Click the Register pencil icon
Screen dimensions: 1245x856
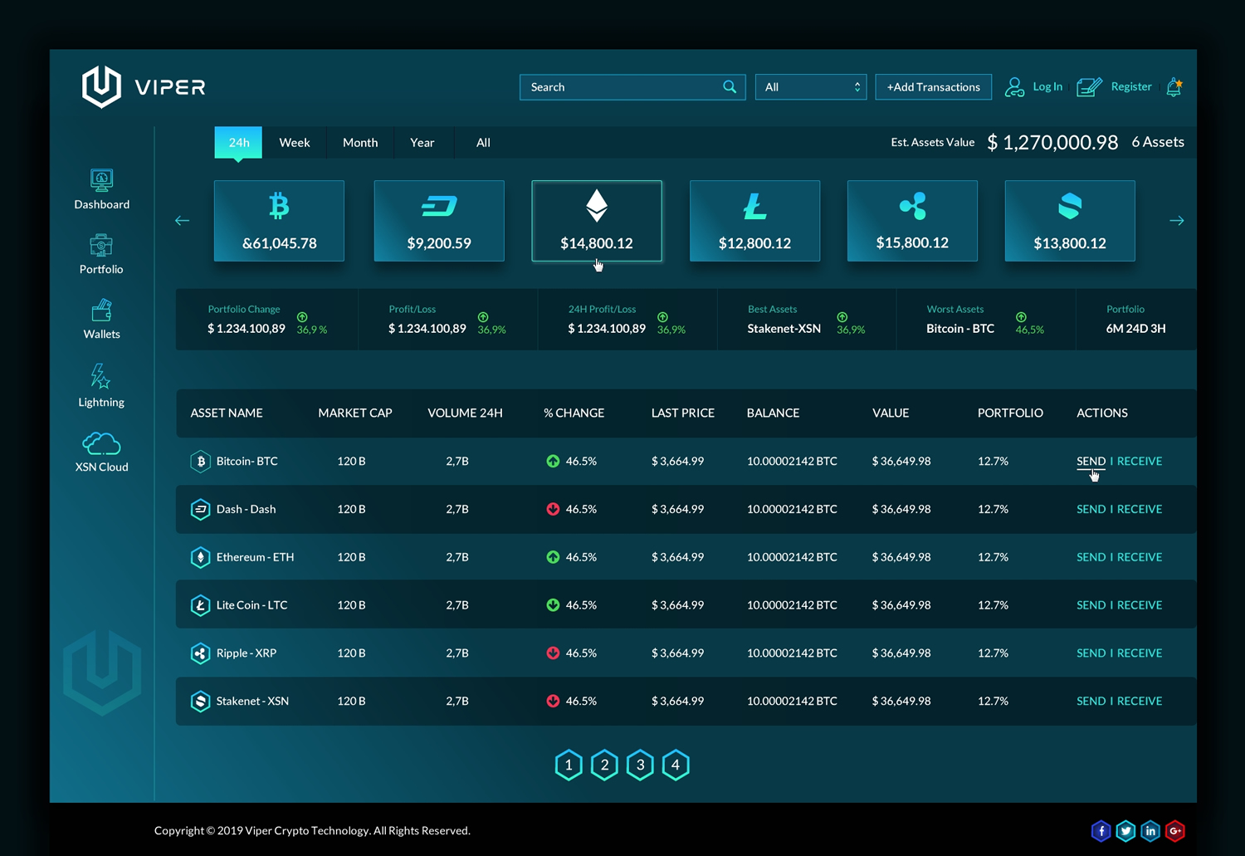1089,86
